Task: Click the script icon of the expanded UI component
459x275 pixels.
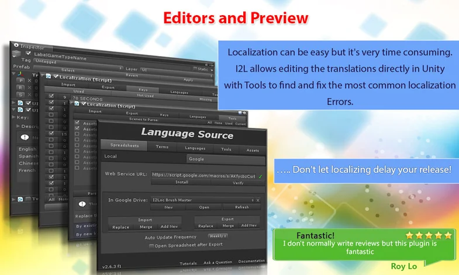Action: [x=20, y=110]
